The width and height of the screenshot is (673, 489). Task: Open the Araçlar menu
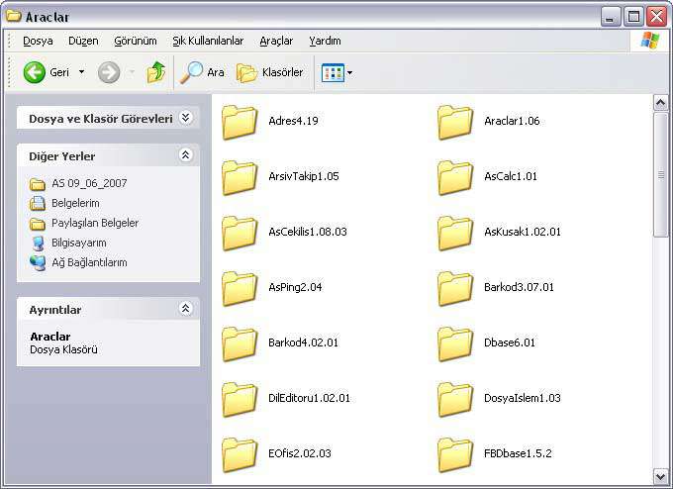276,41
